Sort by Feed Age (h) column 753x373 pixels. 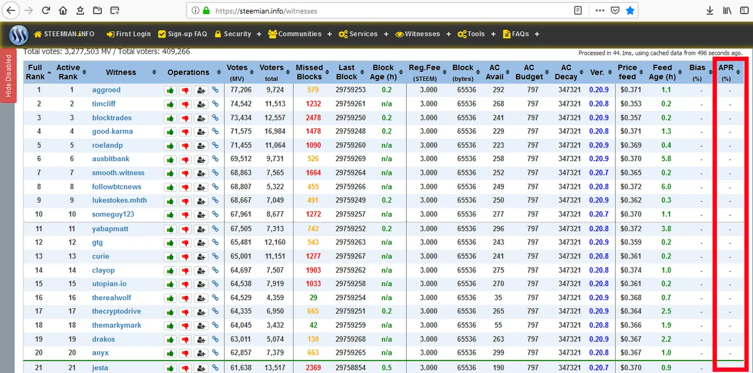pyautogui.click(x=666, y=72)
